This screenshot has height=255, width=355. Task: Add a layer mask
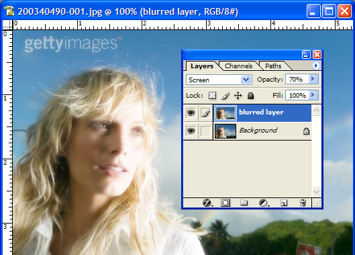tap(225, 203)
